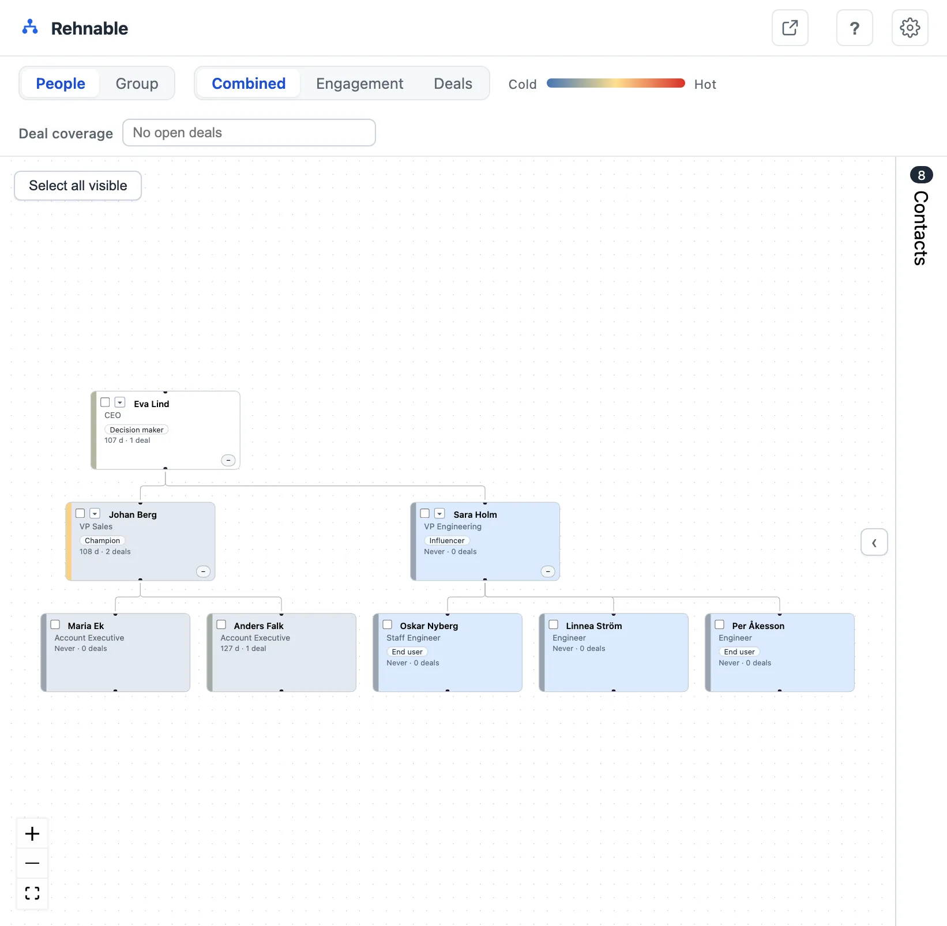Select the Combined view tab
947x926 pixels.
click(x=249, y=84)
